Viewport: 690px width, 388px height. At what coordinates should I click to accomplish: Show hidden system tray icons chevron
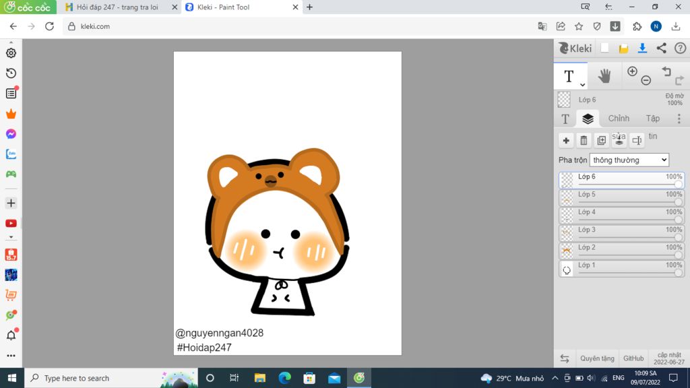coord(555,378)
